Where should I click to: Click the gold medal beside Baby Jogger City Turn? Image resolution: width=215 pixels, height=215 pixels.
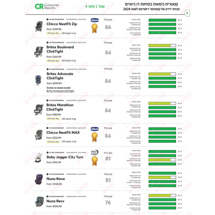click(x=95, y=161)
